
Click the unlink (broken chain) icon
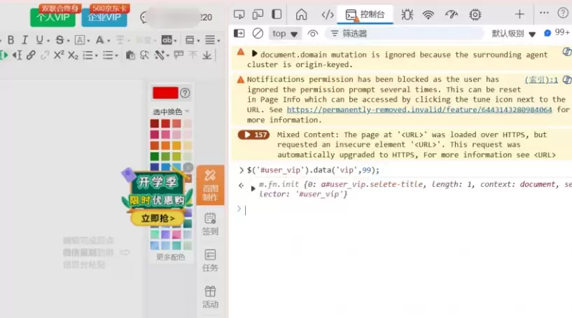click(45, 55)
